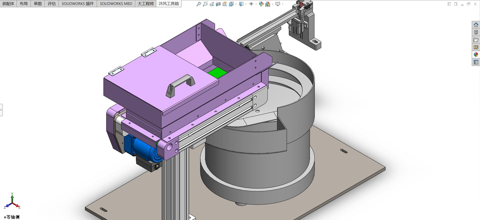Click the Edit Appearance icon
Screen dimensions: 480x220
pyautogui.click(x=261, y=4)
